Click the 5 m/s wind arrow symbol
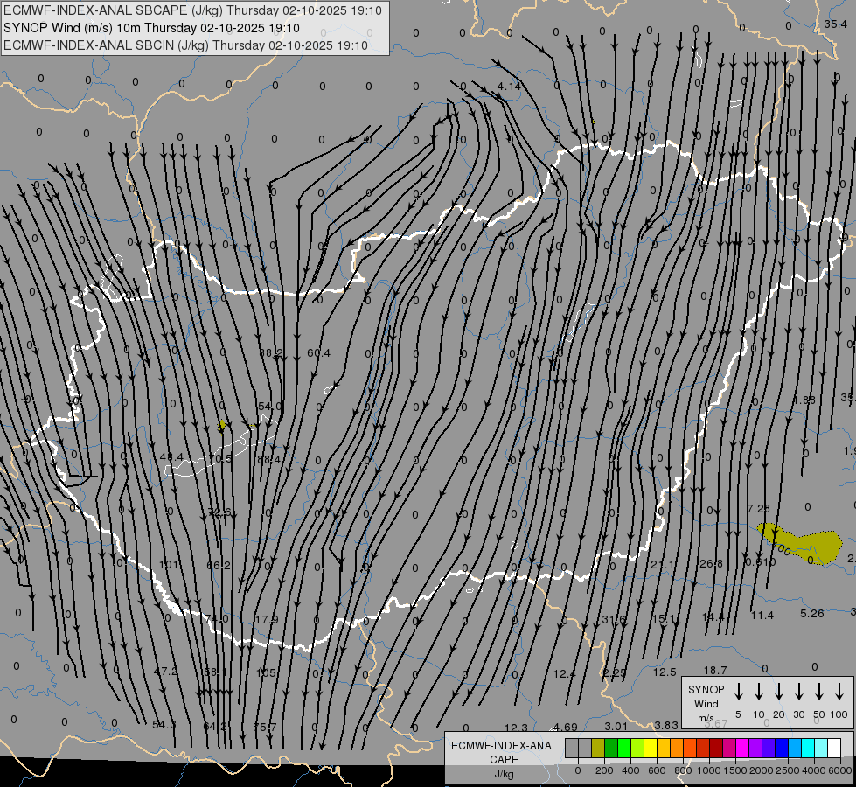The image size is (856, 787). point(739,692)
